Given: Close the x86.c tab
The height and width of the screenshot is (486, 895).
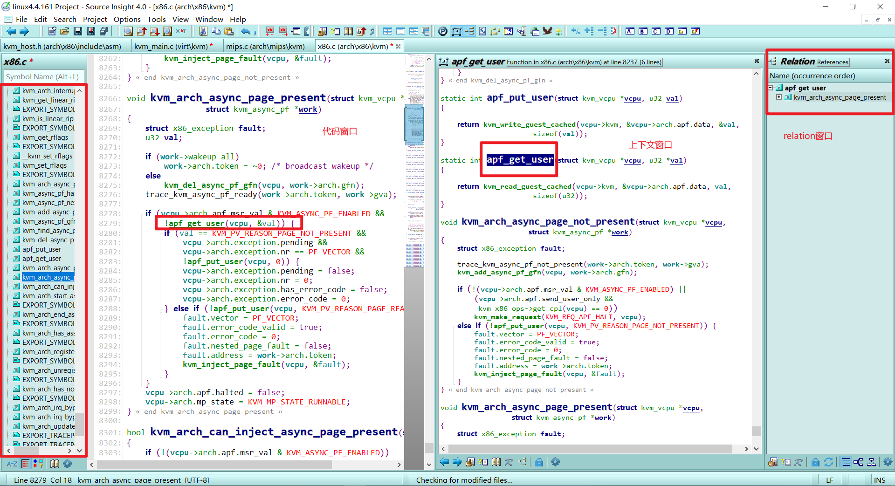Looking at the screenshot, I should coord(399,46).
